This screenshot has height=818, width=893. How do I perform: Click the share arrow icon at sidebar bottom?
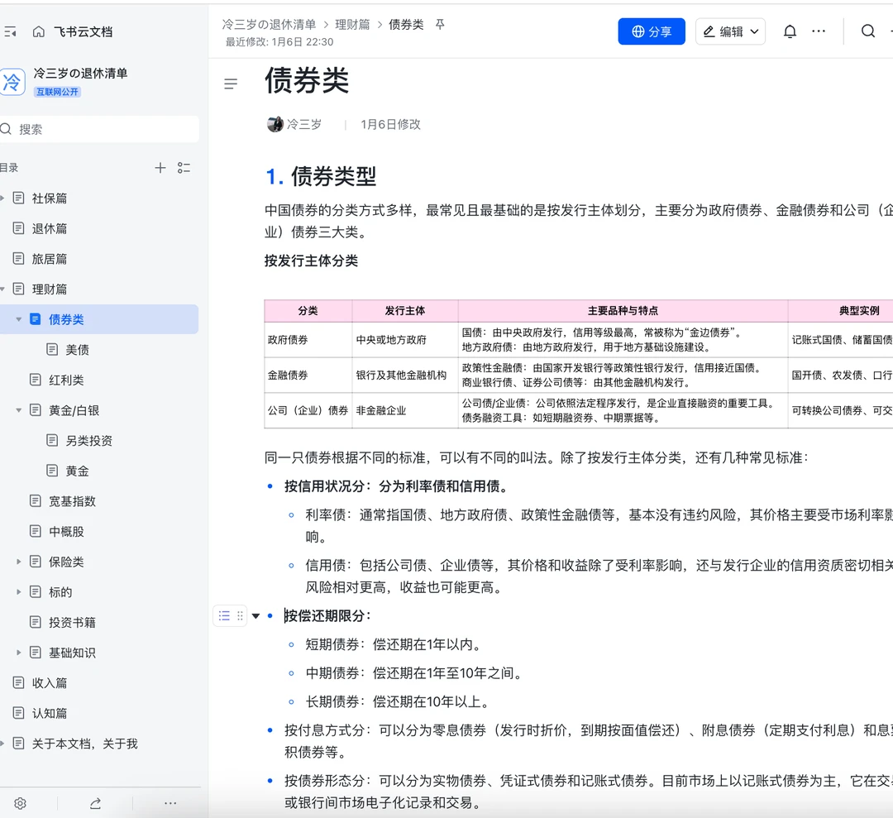tap(95, 803)
